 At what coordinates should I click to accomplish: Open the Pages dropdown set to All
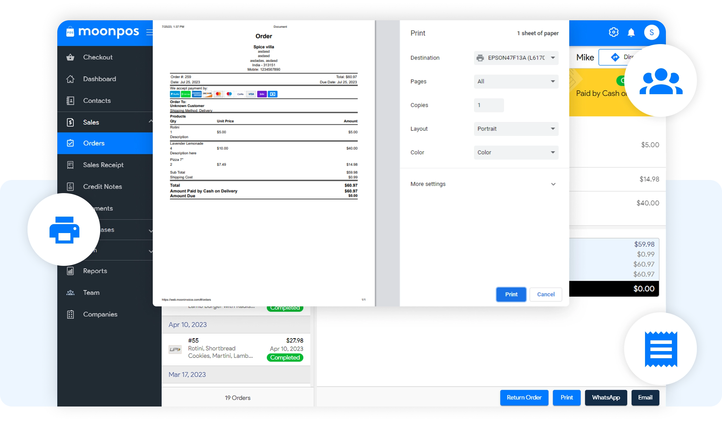(x=516, y=81)
